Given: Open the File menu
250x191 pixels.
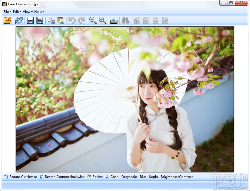Looking at the screenshot, I should coord(7,12).
